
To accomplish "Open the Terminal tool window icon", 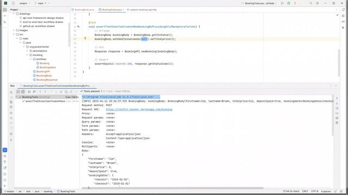I will tap(5, 174).
